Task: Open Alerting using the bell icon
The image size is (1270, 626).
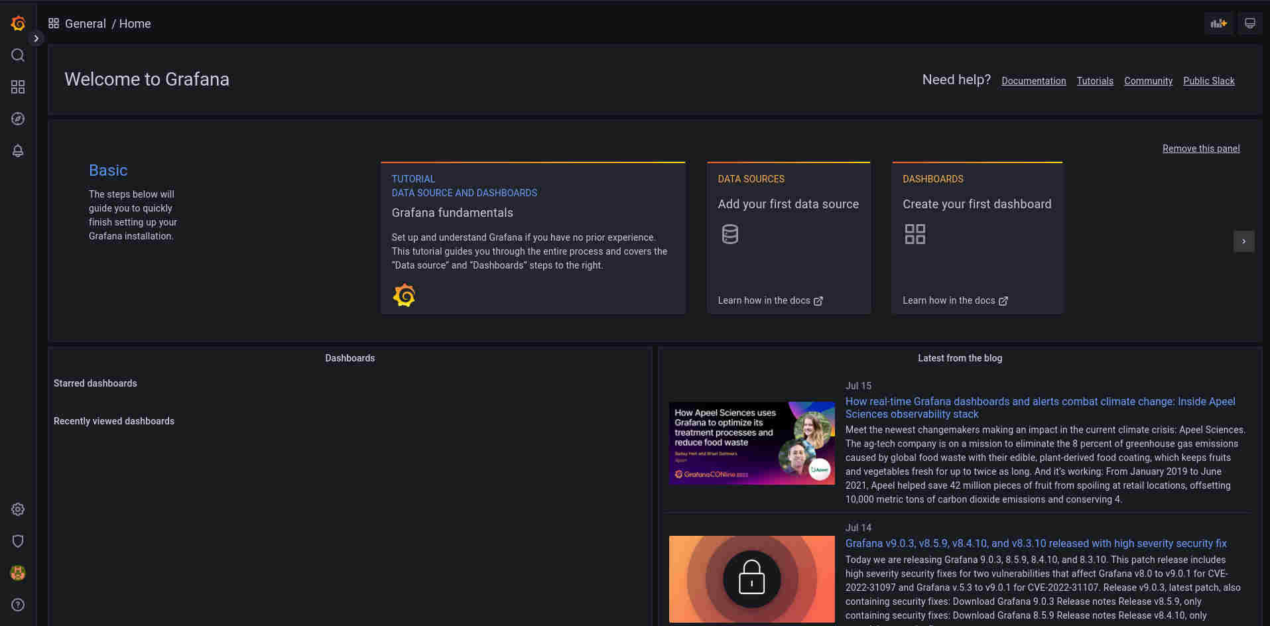Action: coord(18,151)
